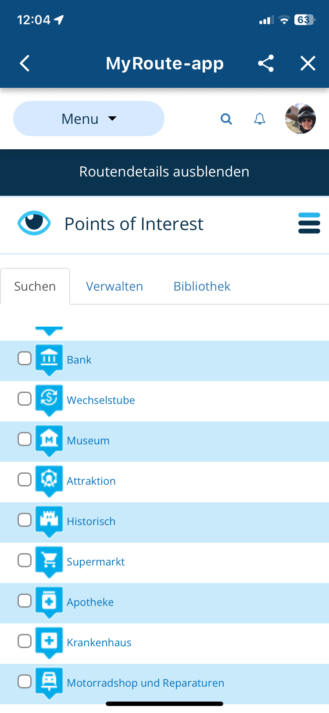Screen dimensions: 329x713
Task: Open the Points of Interest hamburger menu
Action: (309, 223)
